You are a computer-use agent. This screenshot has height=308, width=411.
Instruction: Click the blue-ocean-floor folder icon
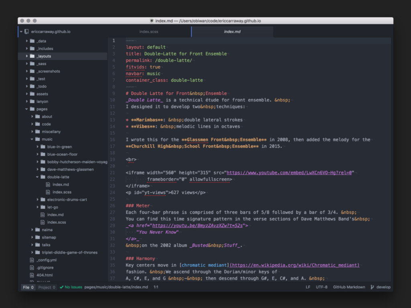(x=43, y=154)
